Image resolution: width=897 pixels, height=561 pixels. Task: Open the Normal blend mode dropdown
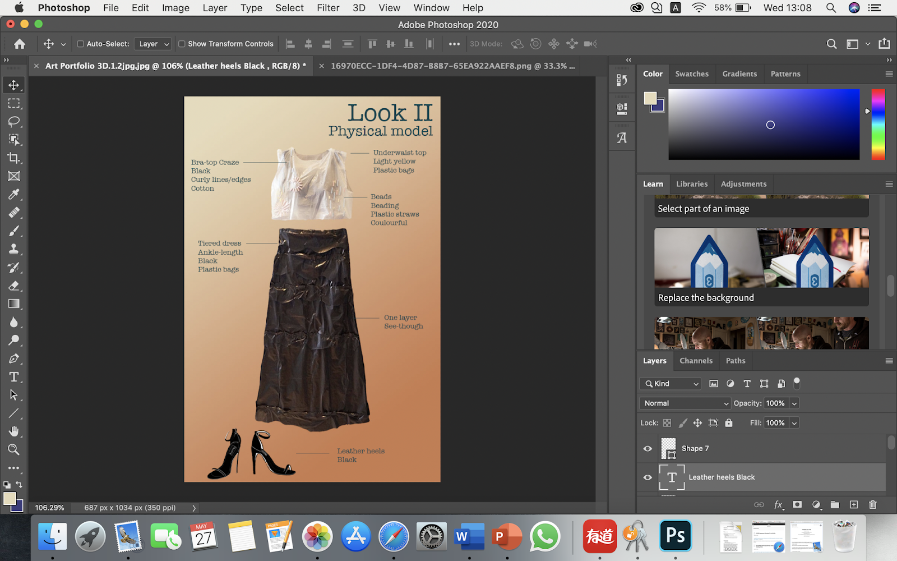685,403
